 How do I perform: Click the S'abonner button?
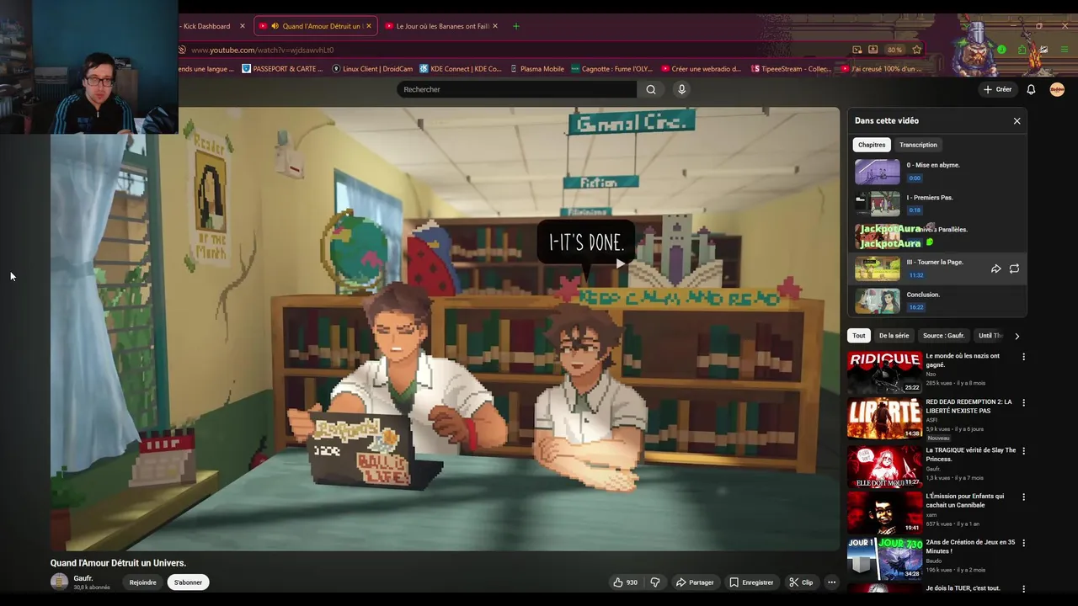[x=188, y=582]
